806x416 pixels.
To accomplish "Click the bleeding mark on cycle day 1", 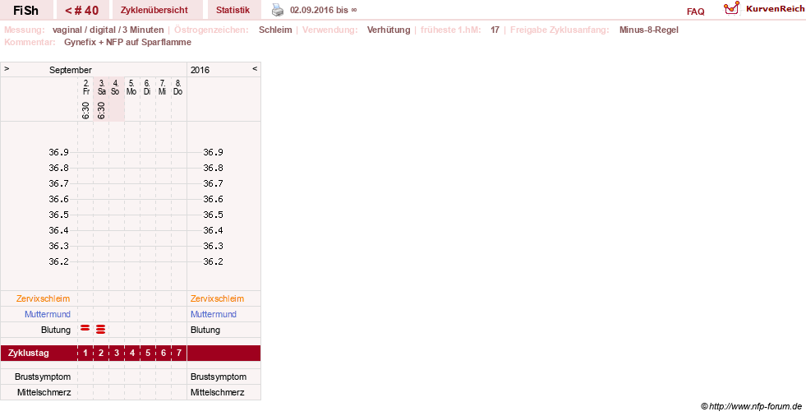I will coord(85,327).
